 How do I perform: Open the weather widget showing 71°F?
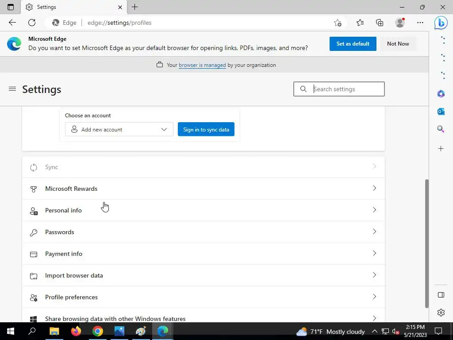[x=330, y=332]
